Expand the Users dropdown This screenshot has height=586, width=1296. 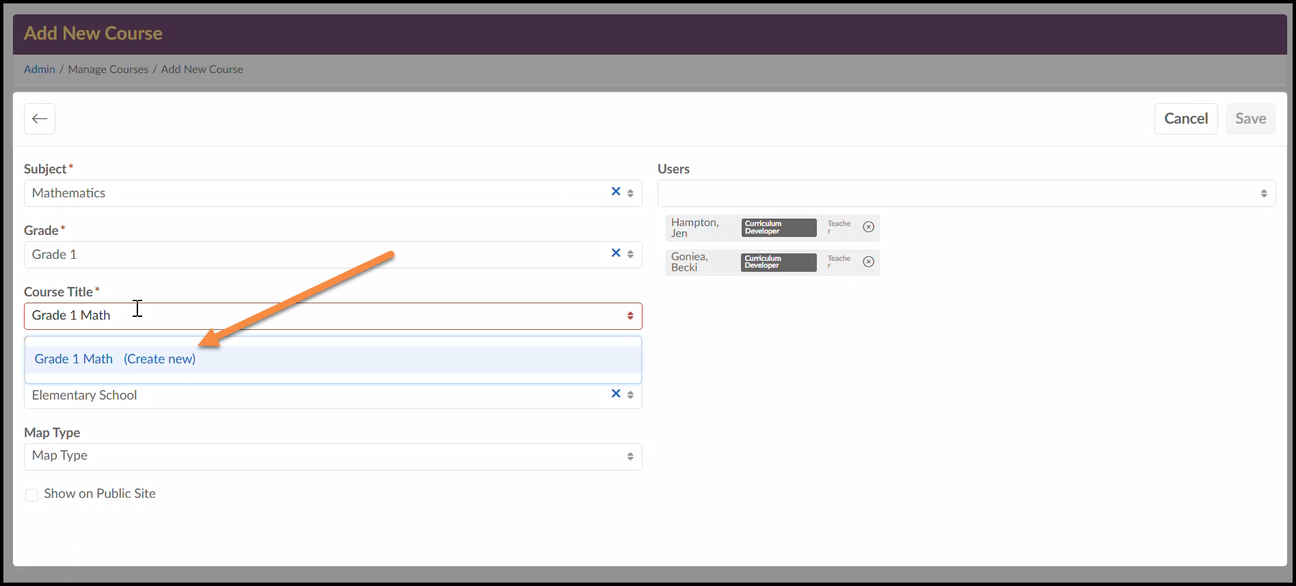click(1263, 194)
